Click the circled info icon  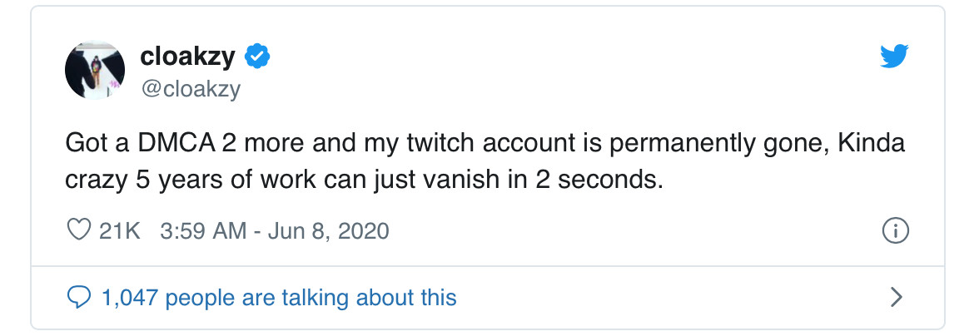tap(895, 231)
